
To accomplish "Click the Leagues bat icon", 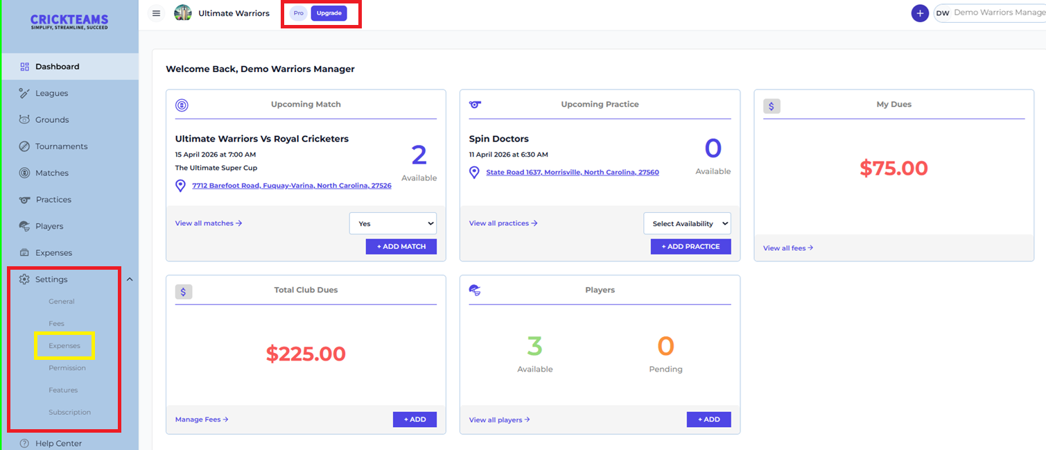I will click(x=24, y=93).
